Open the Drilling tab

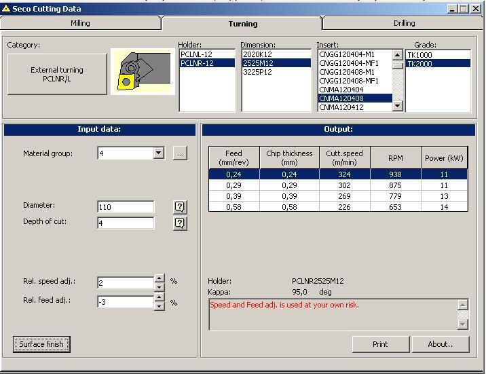click(x=404, y=23)
